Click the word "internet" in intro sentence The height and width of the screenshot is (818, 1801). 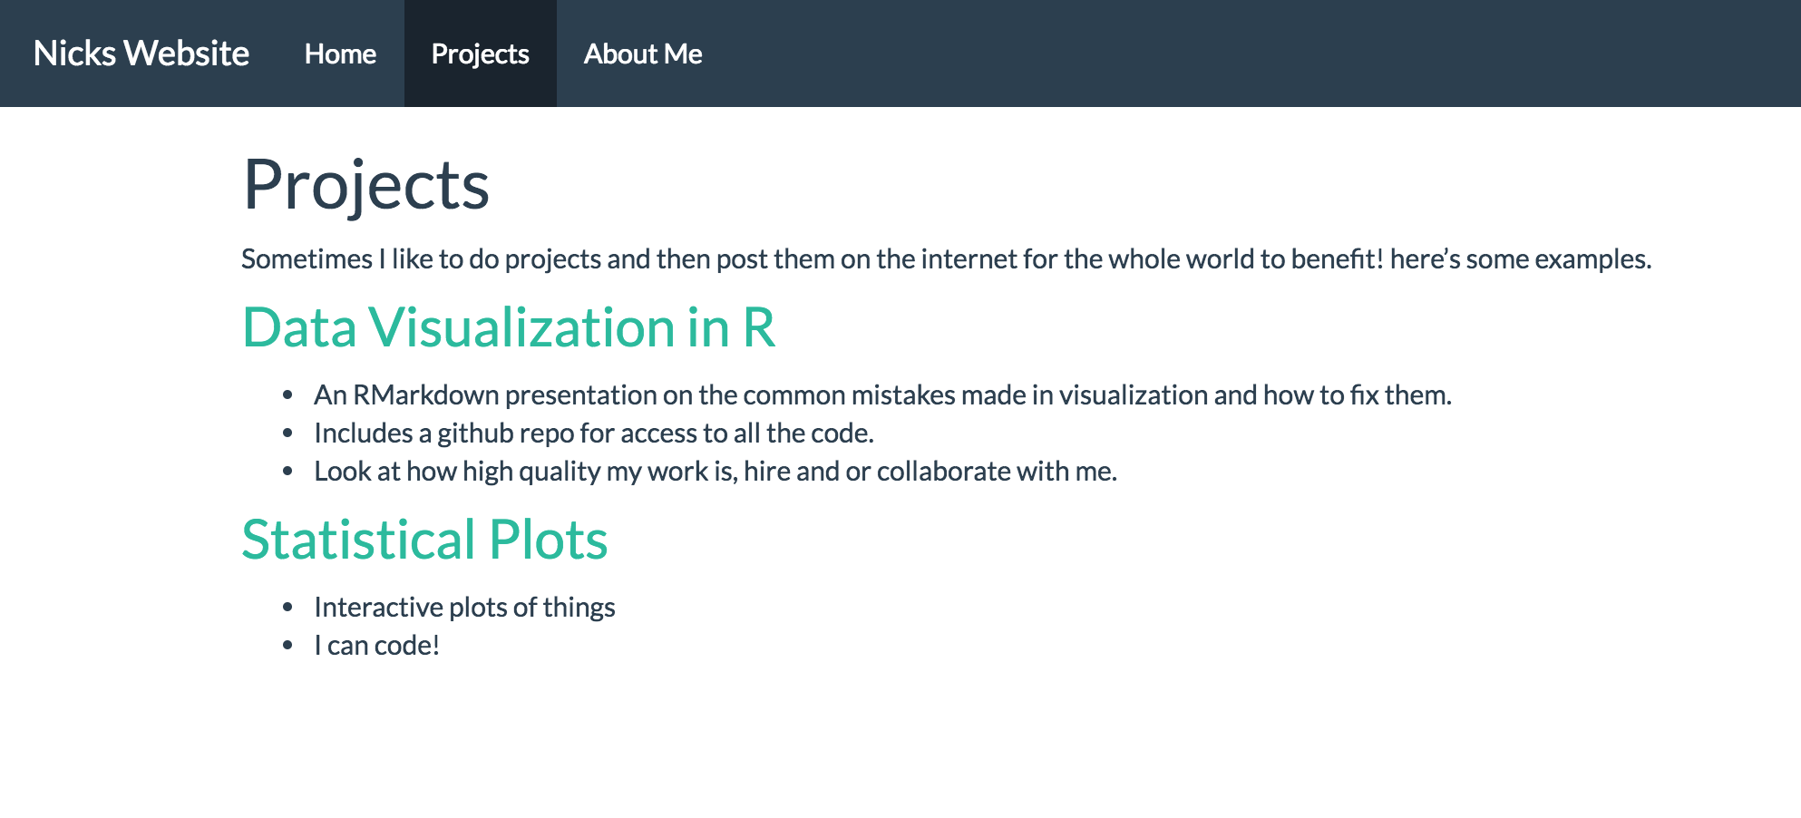tap(968, 259)
